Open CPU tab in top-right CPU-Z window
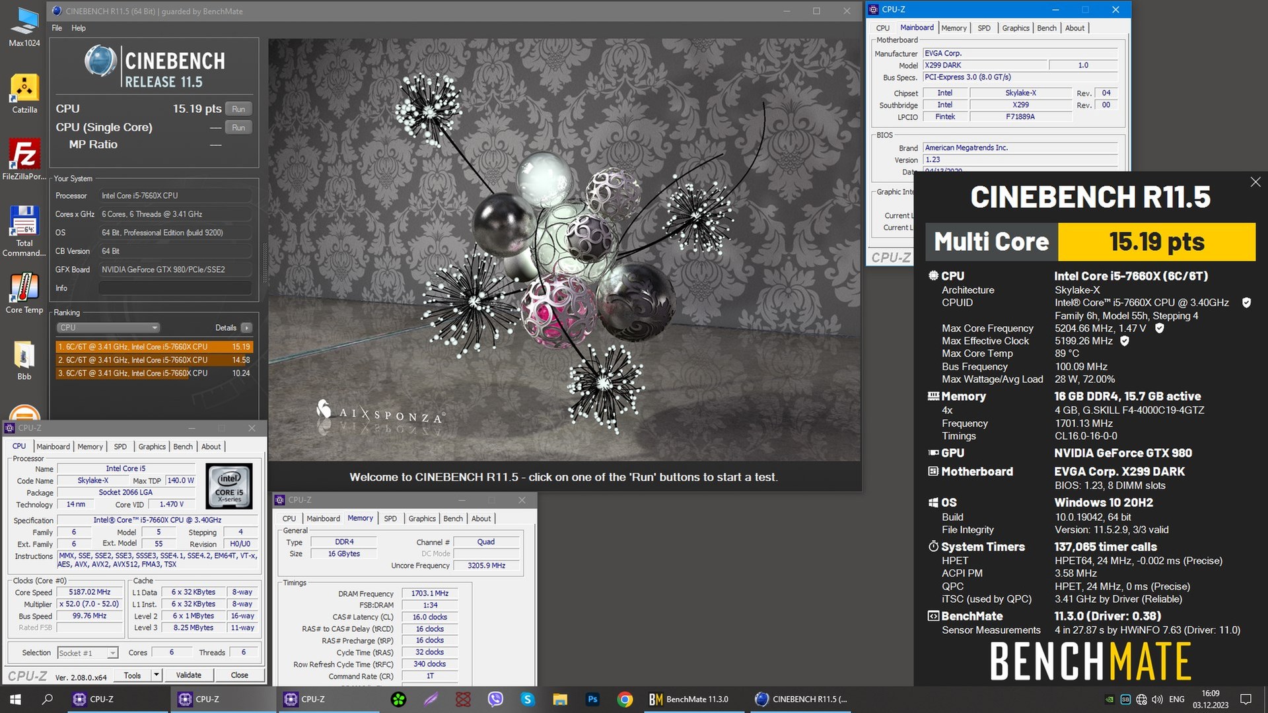The height and width of the screenshot is (713, 1268). pyautogui.click(x=883, y=28)
